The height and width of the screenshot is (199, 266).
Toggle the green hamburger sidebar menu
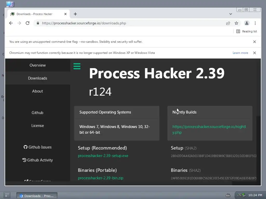[77, 66]
